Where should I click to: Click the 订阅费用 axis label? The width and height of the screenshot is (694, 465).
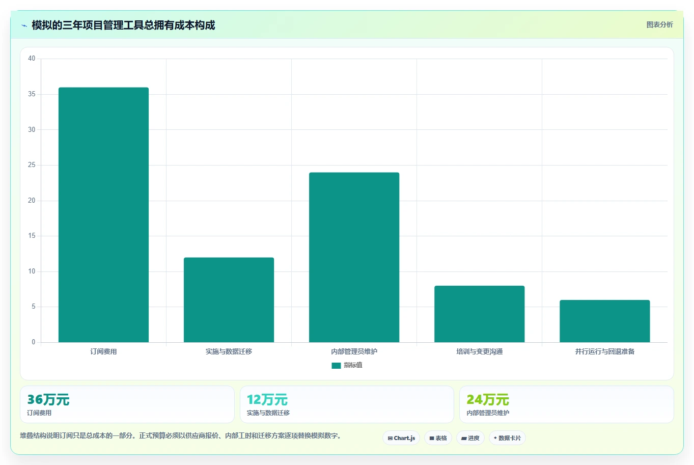point(103,351)
